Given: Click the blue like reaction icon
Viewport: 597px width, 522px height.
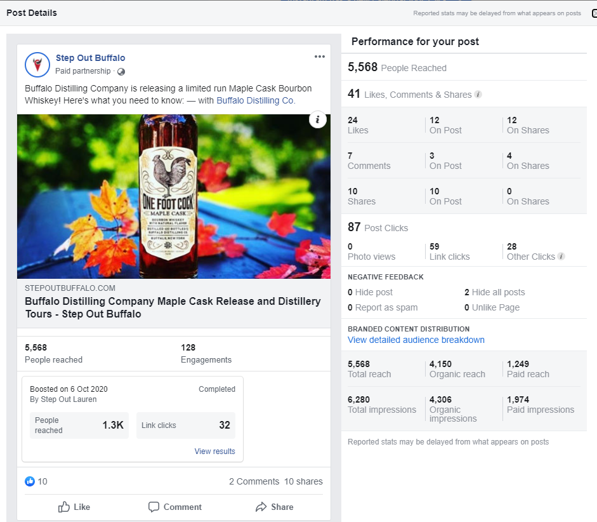Looking at the screenshot, I should coord(30,481).
